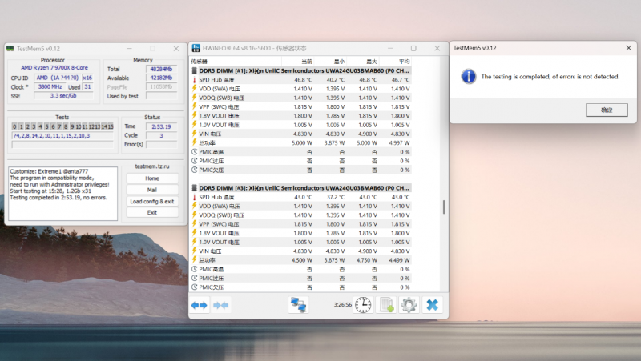Click the expand columns blue arrows icon

click(x=199, y=305)
